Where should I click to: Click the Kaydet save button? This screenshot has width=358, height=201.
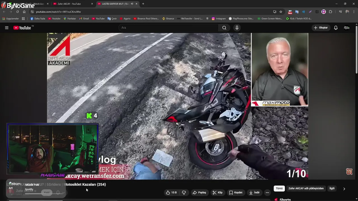[x=236, y=193]
